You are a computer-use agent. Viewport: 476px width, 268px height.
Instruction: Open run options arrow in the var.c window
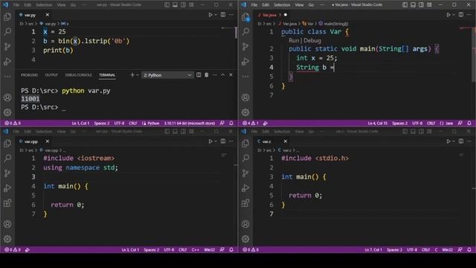pyautogui.click(x=454, y=141)
